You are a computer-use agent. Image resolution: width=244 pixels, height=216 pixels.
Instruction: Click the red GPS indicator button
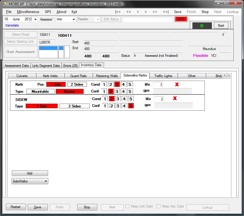point(181,19)
